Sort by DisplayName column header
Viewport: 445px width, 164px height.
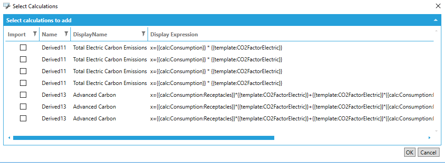(90, 35)
